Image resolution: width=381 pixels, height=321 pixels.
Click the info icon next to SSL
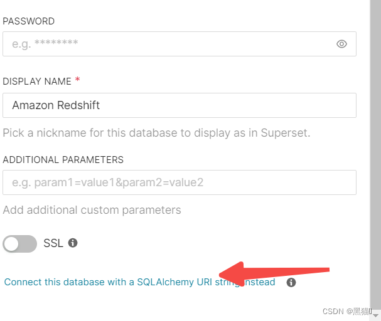[x=73, y=243]
